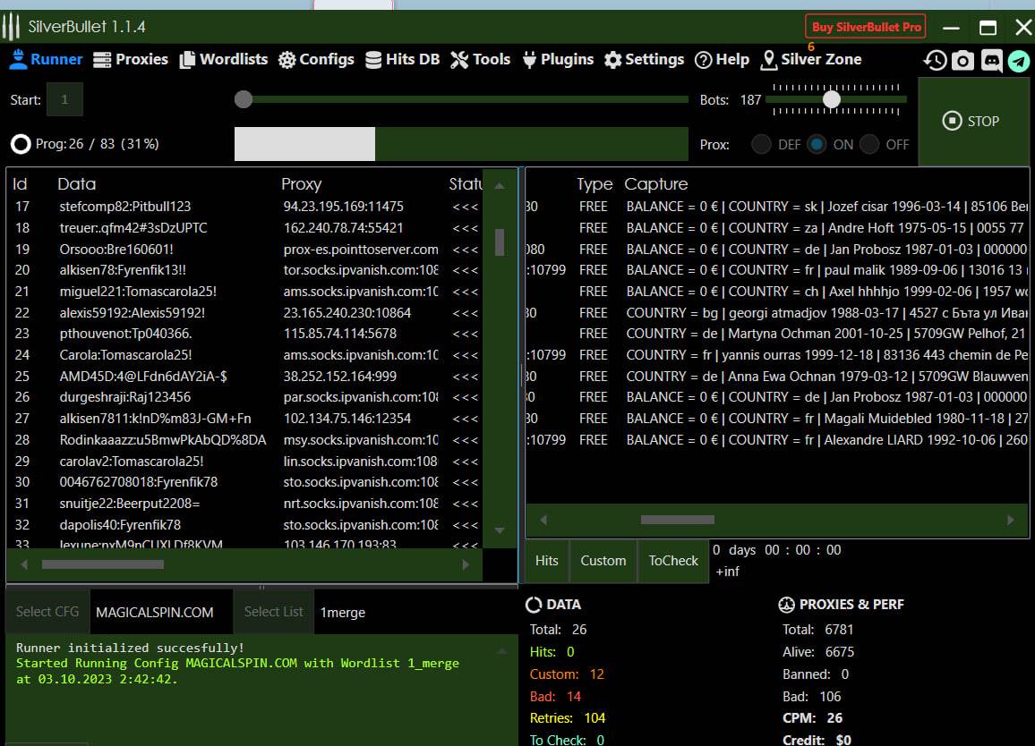Screen dimensions: 1035x746
Task: Click the Bots count slider handle
Action: pyautogui.click(x=832, y=99)
